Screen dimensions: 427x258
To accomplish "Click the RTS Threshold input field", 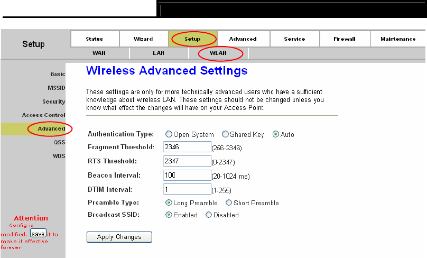I will pyautogui.click(x=187, y=161).
